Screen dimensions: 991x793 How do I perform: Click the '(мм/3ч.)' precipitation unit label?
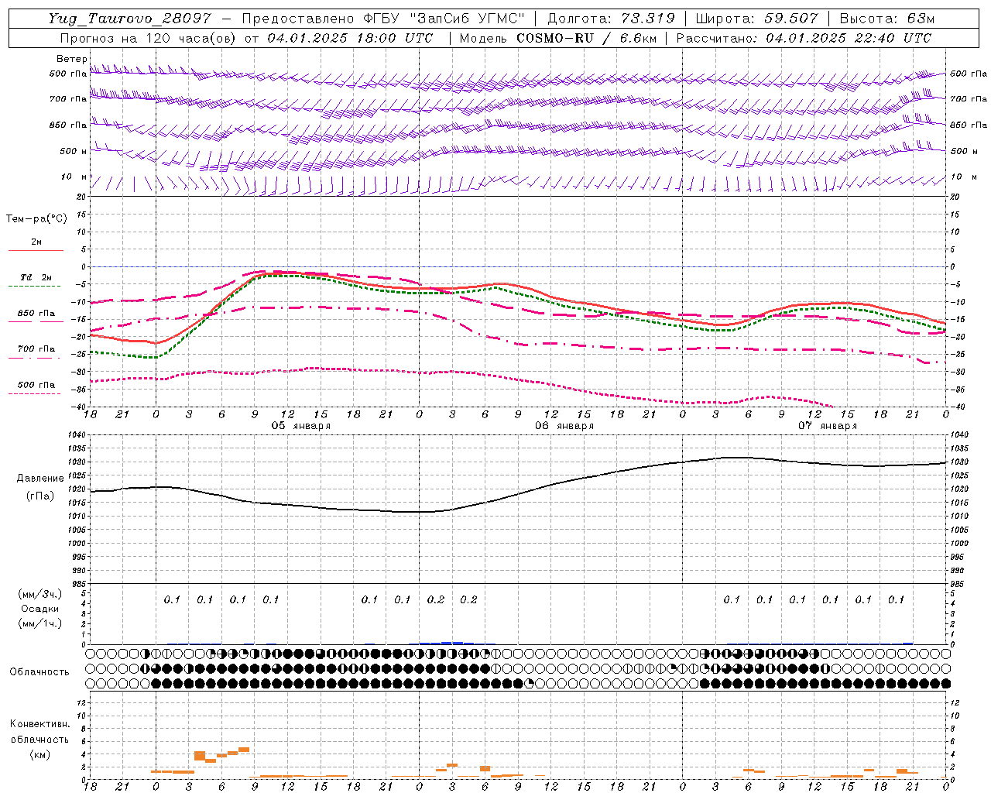pos(40,594)
